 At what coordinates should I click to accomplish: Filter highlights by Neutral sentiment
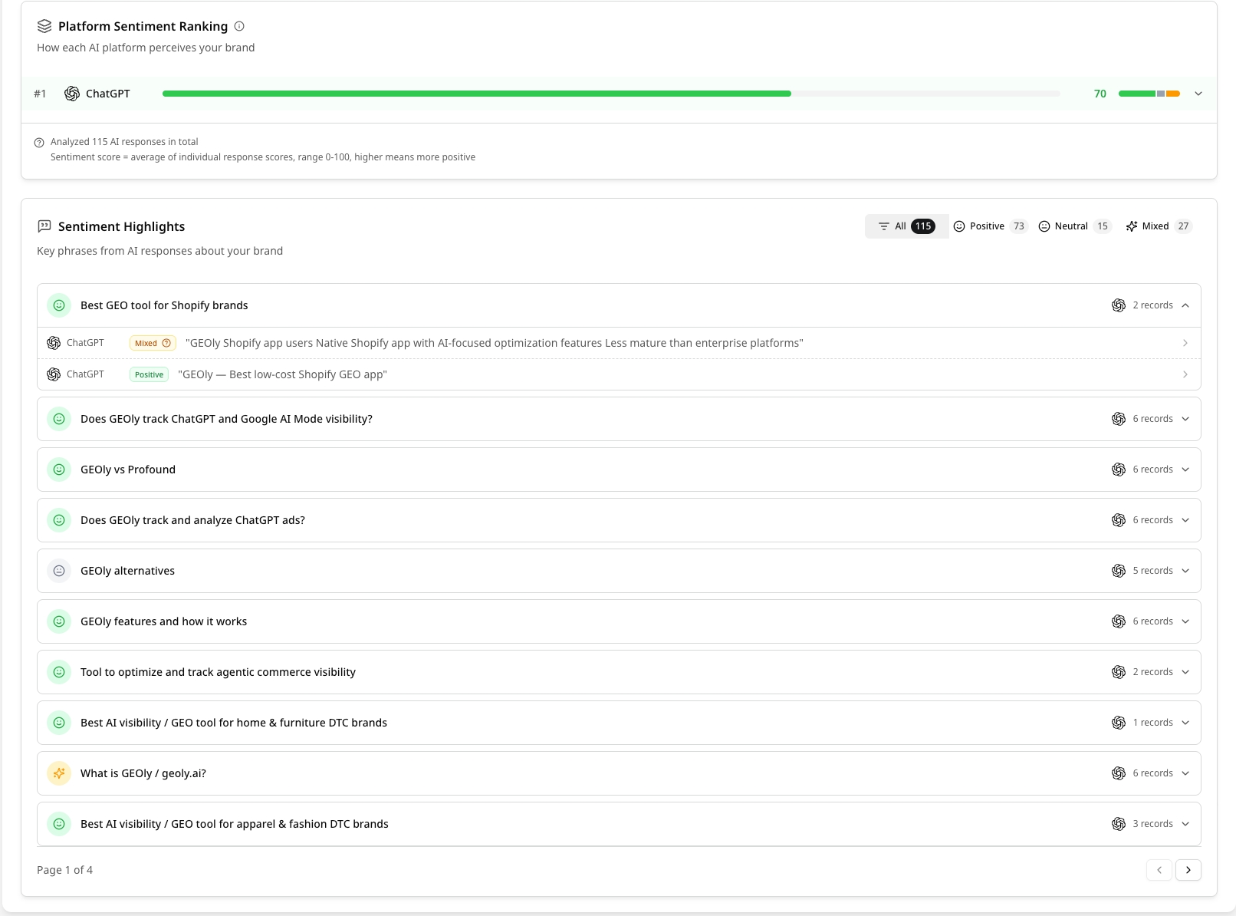1075,226
